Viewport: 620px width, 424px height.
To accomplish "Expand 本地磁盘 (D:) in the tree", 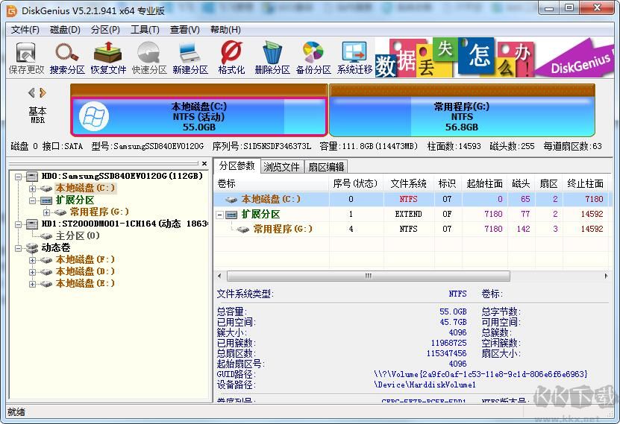I will click(32, 272).
